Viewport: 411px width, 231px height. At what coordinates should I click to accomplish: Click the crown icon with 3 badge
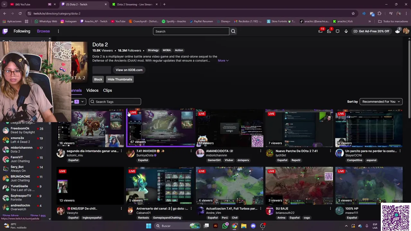(x=398, y=31)
